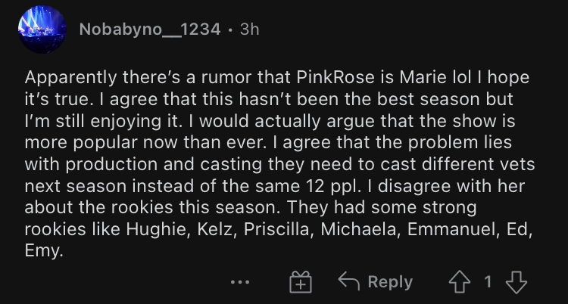The height and width of the screenshot is (304, 568).
Task: Click the name Kelz in the comment
Action: 217,229
